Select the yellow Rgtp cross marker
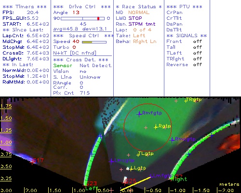Image resolution: width=241 pixels, height=193 pixels. 156,127
